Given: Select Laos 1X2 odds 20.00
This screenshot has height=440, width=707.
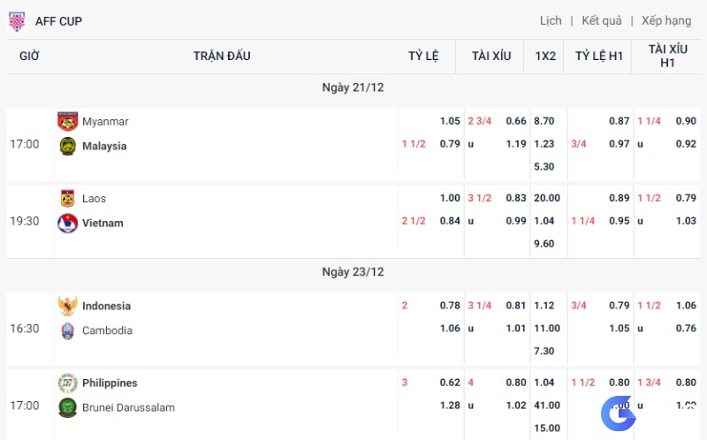Looking at the screenshot, I should click(547, 198).
